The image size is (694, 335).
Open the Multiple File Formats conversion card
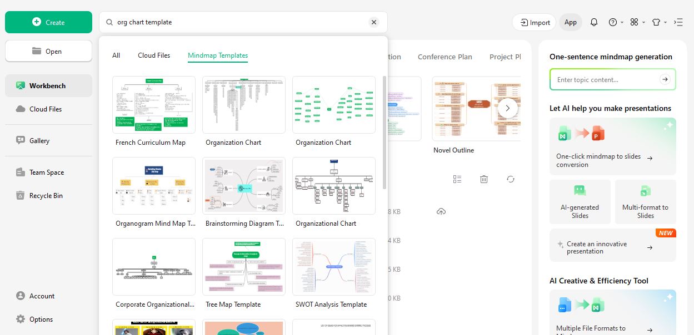click(x=613, y=312)
